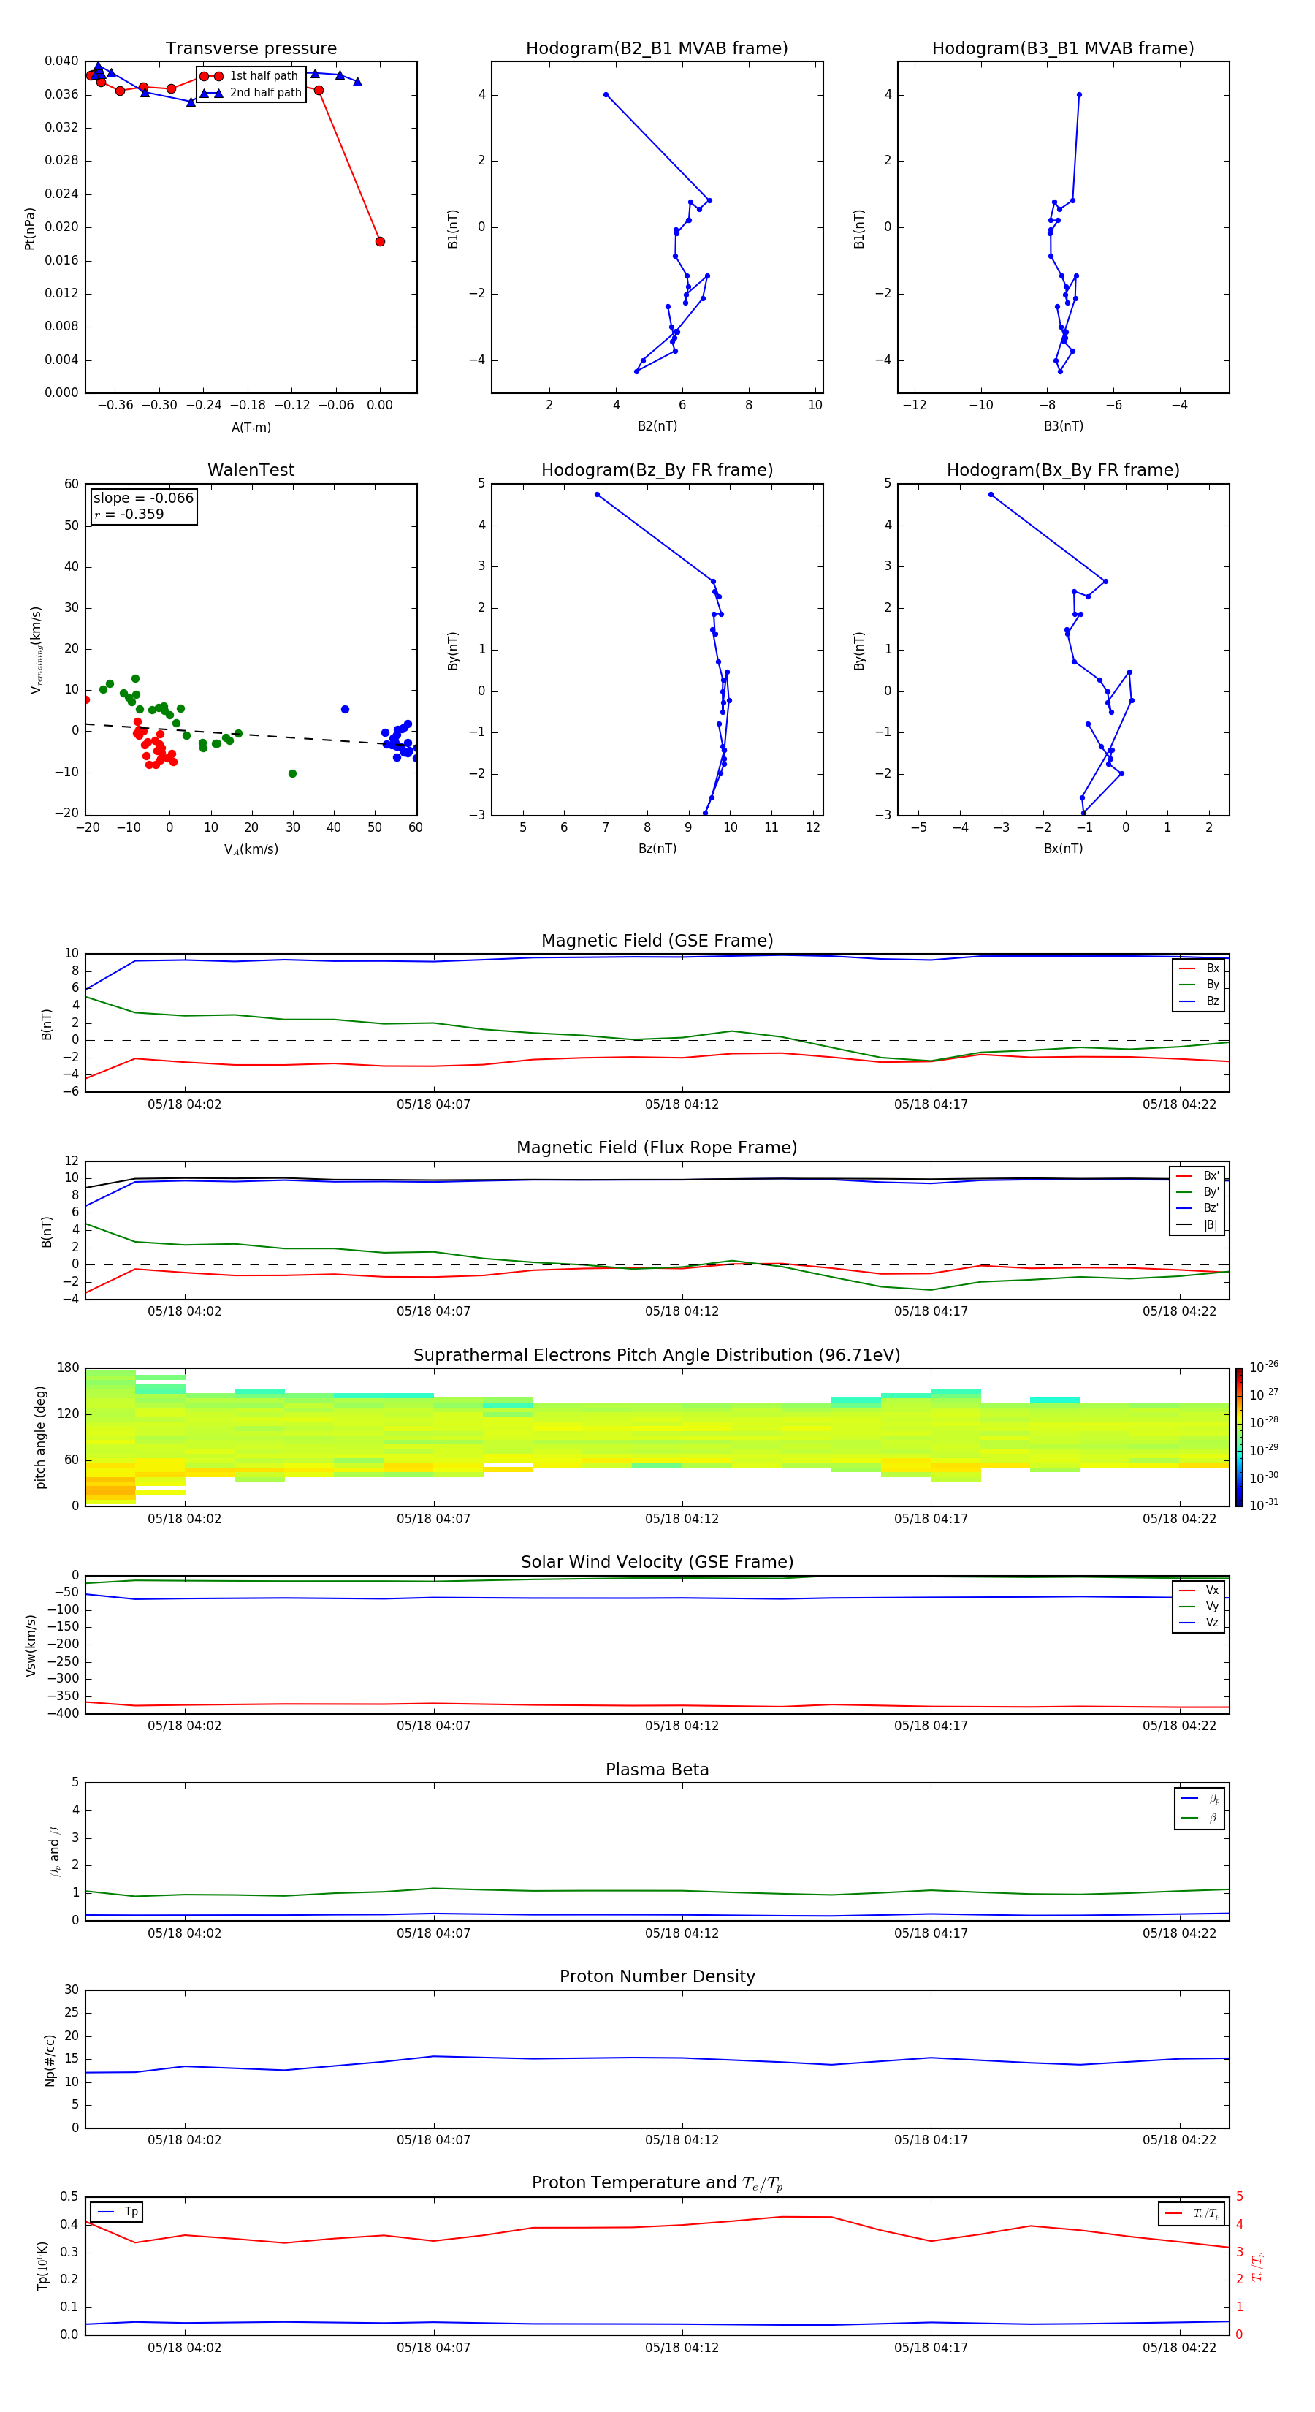Click the pitch angle color scale bar

[x=1239, y=1437]
